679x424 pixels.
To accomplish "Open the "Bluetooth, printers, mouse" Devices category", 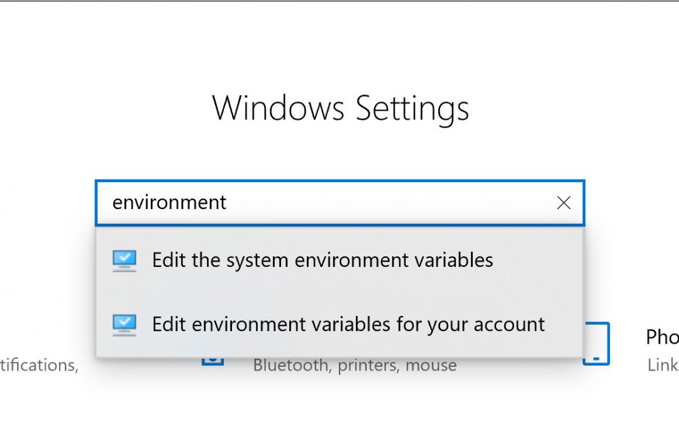I will 355,365.
